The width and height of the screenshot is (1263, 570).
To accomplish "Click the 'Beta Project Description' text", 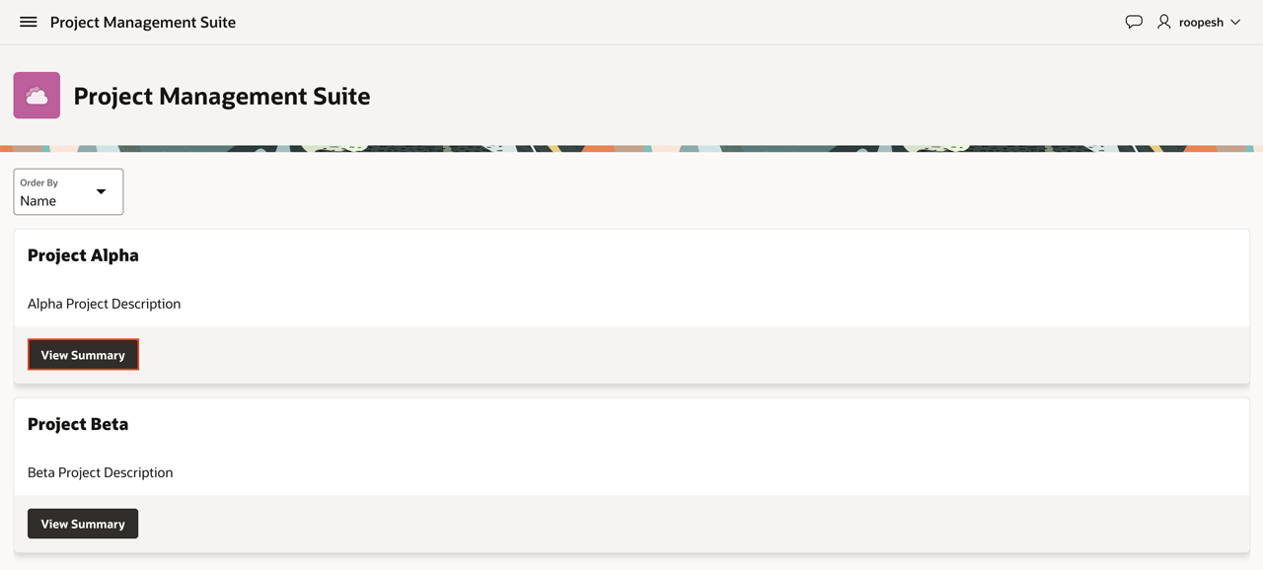I will [100, 472].
